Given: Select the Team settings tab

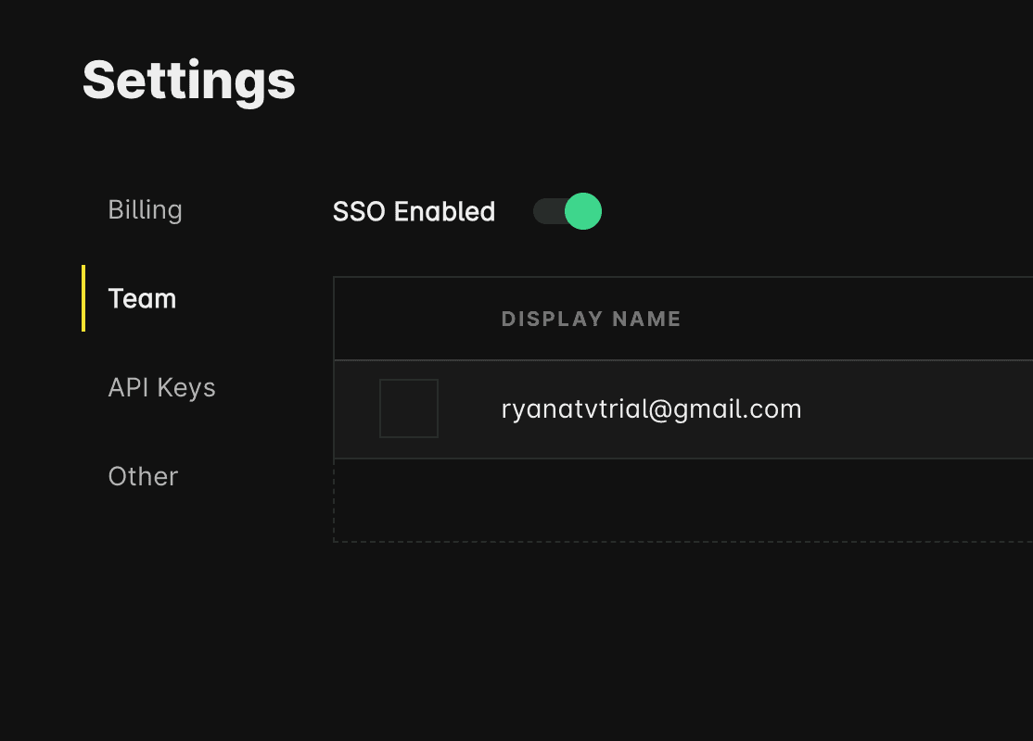Looking at the screenshot, I should pos(142,299).
